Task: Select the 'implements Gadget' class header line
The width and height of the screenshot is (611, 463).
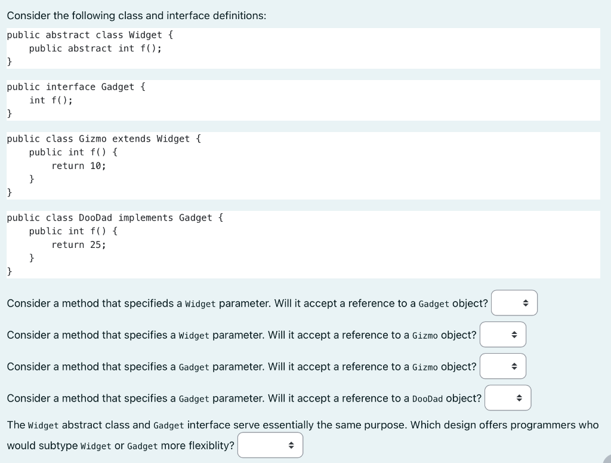Action: pos(115,217)
